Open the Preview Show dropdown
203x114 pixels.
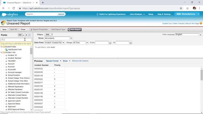tap(66, 61)
